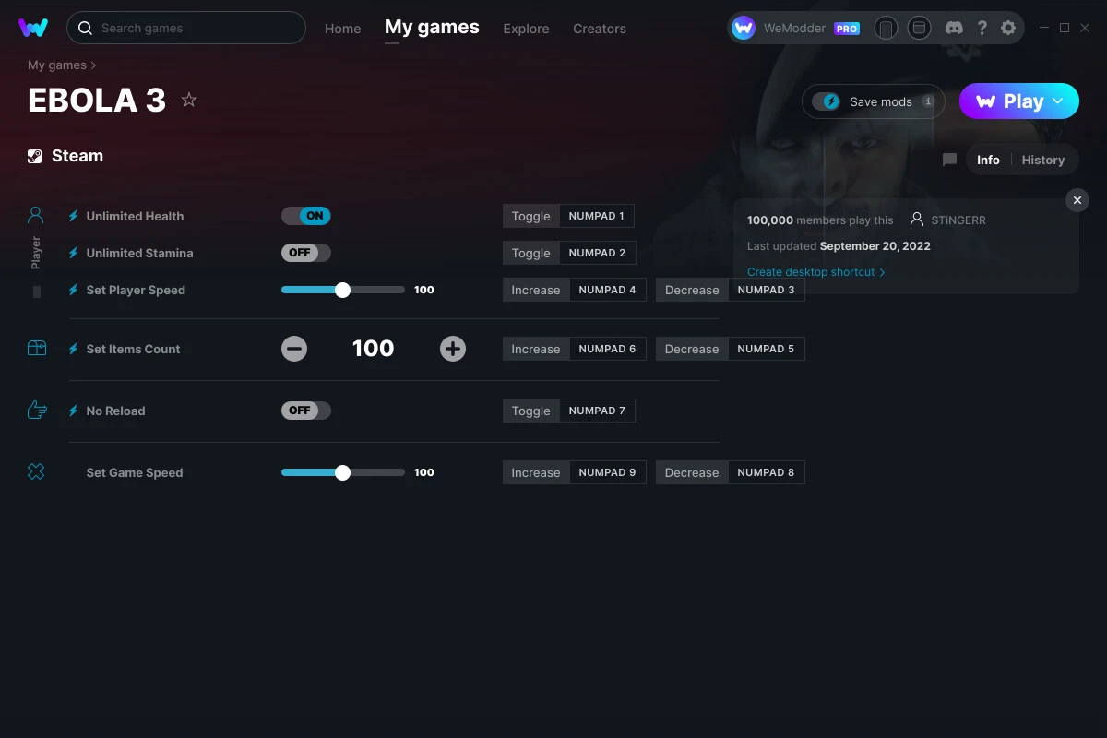Open the Explore tab

[x=526, y=29]
